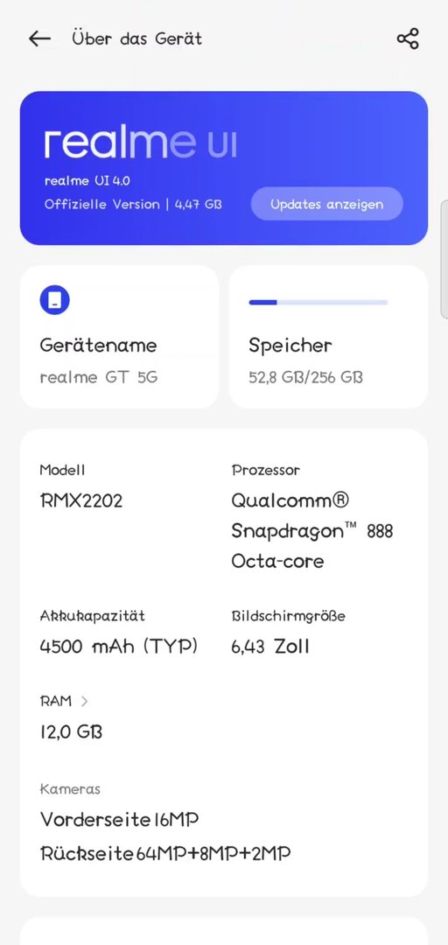The height and width of the screenshot is (945, 448).
Task: Click the Über das Gerät title
Action: tap(136, 38)
